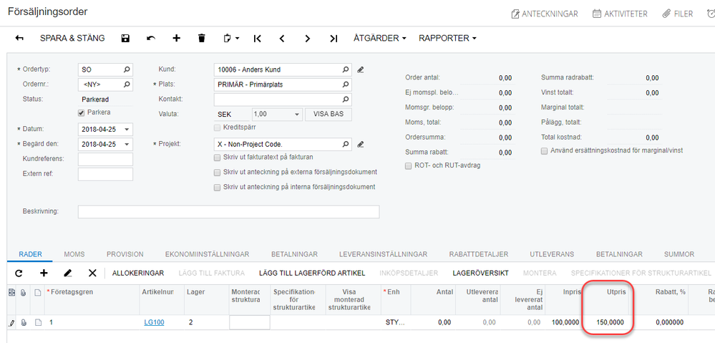Delete order using the trash icon
Screen dimensions: 715x343
point(201,38)
